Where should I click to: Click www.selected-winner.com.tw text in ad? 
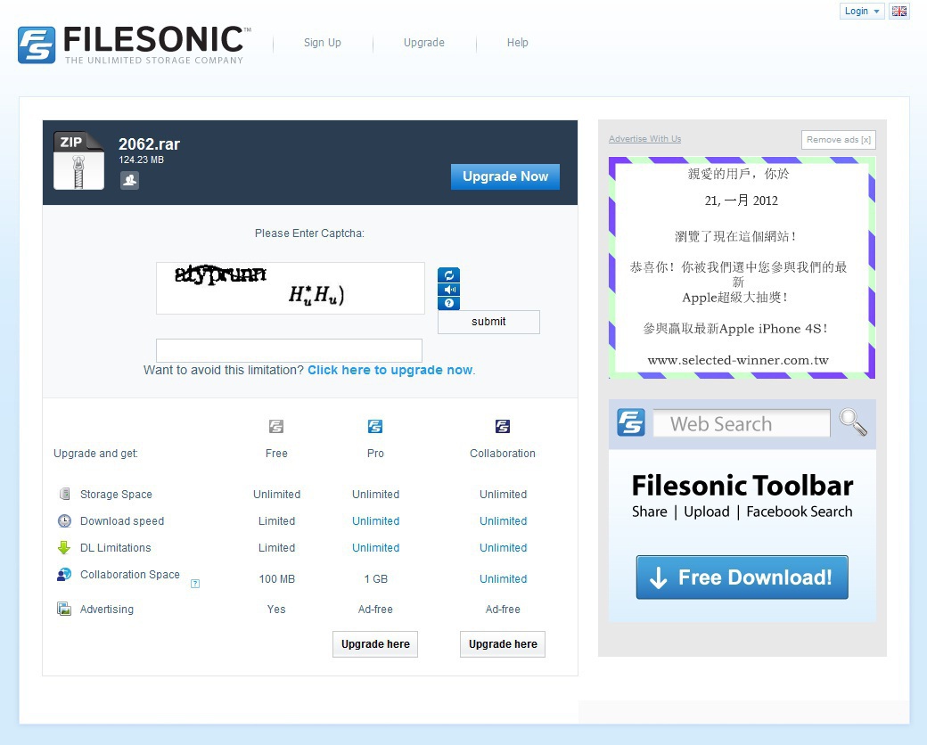click(738, 360)
